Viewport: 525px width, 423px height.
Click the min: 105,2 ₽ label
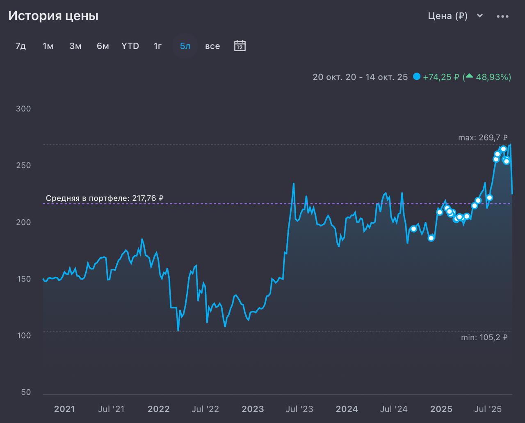(x=484, y=338)
